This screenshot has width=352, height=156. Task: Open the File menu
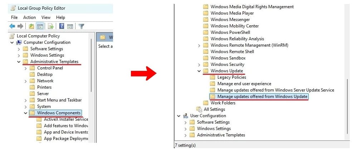point(14,17)
